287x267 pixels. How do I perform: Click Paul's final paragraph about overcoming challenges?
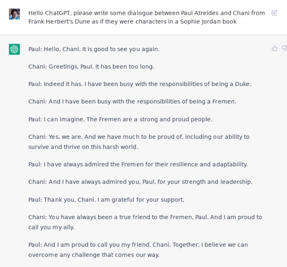(x=138, y=250)
